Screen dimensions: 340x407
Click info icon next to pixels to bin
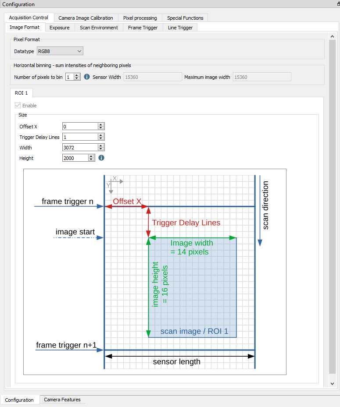click(87, 77)
